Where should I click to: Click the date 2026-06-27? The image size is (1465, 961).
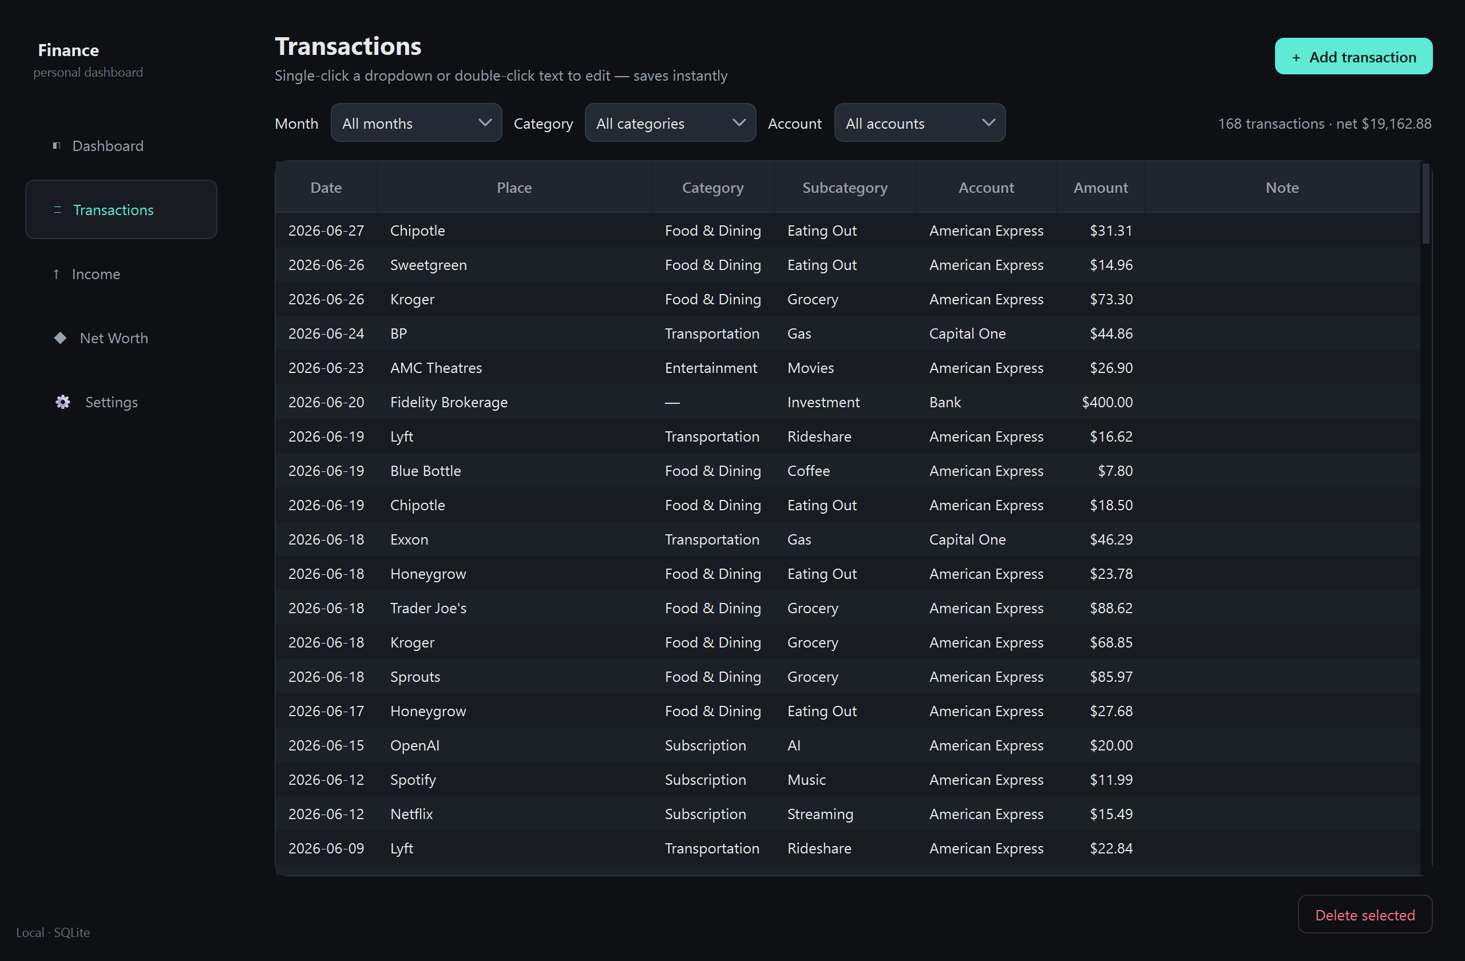click(x=326, y=231)
